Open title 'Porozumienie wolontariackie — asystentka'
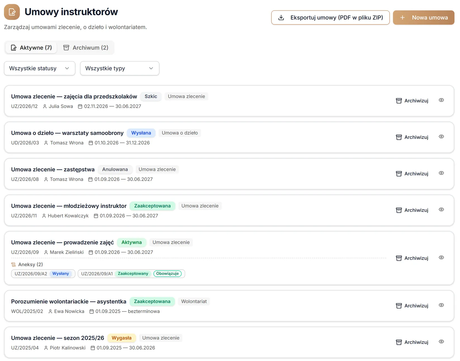 69,302
